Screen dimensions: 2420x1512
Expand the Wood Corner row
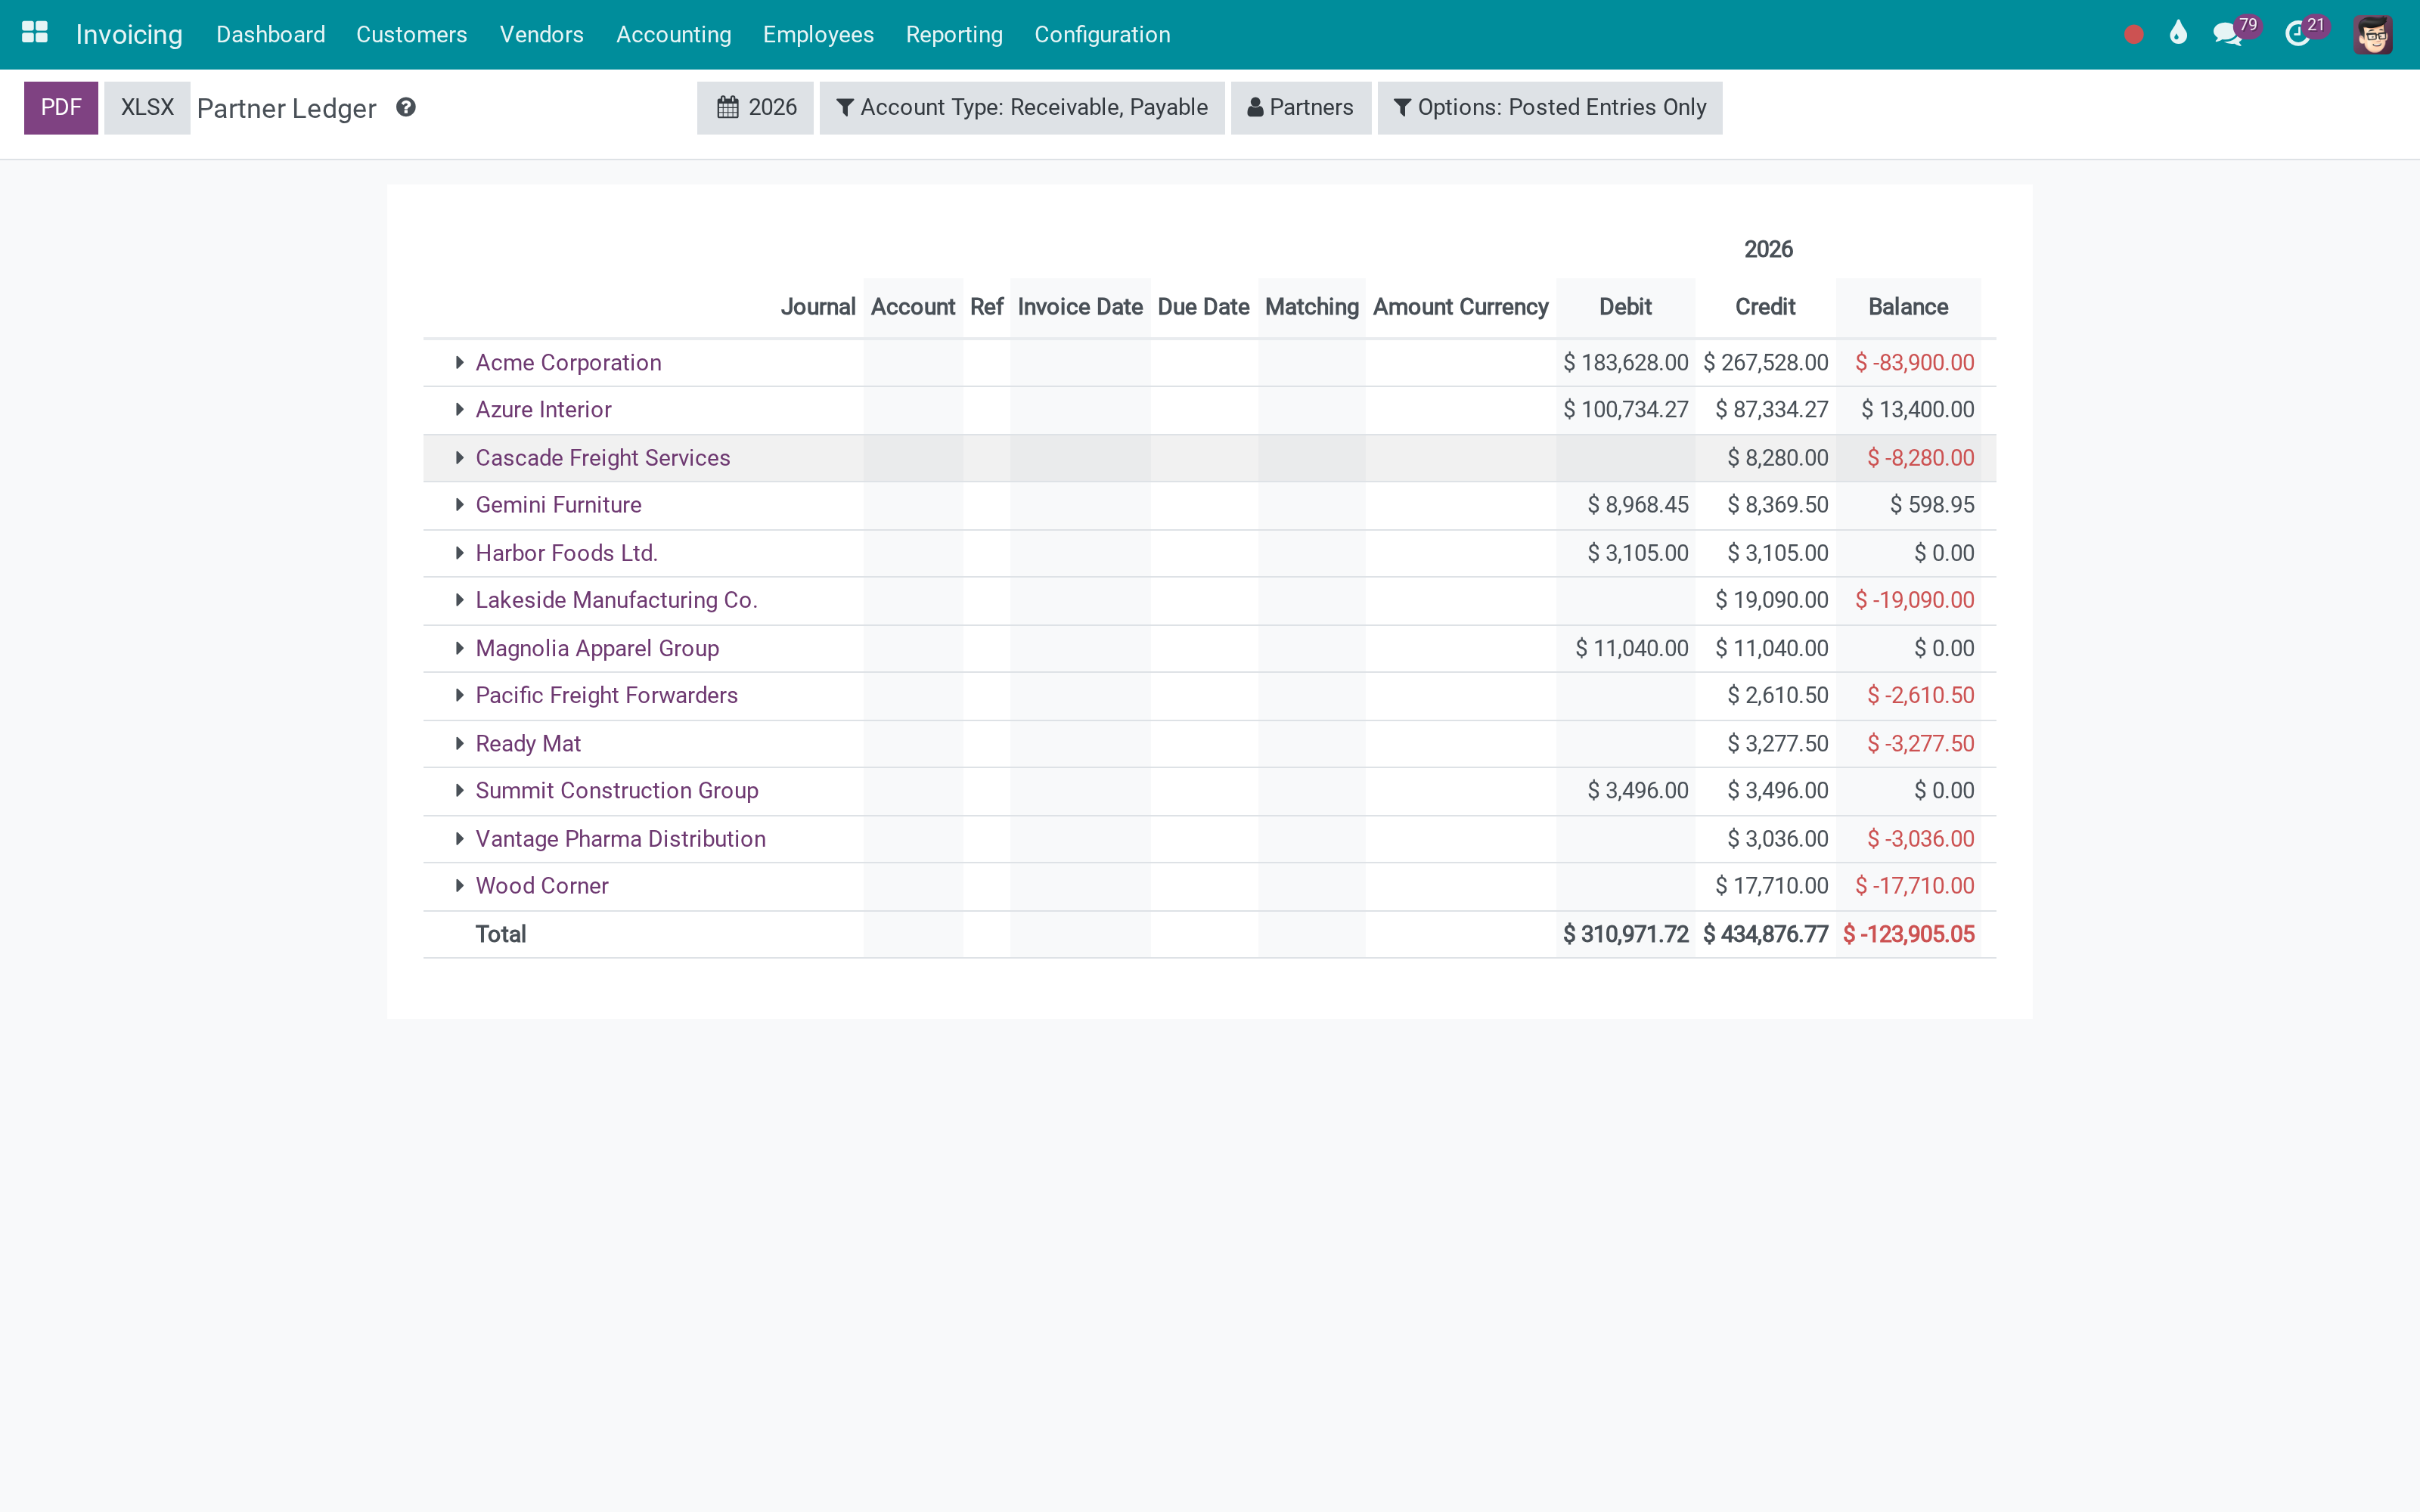tap(459, 885)
